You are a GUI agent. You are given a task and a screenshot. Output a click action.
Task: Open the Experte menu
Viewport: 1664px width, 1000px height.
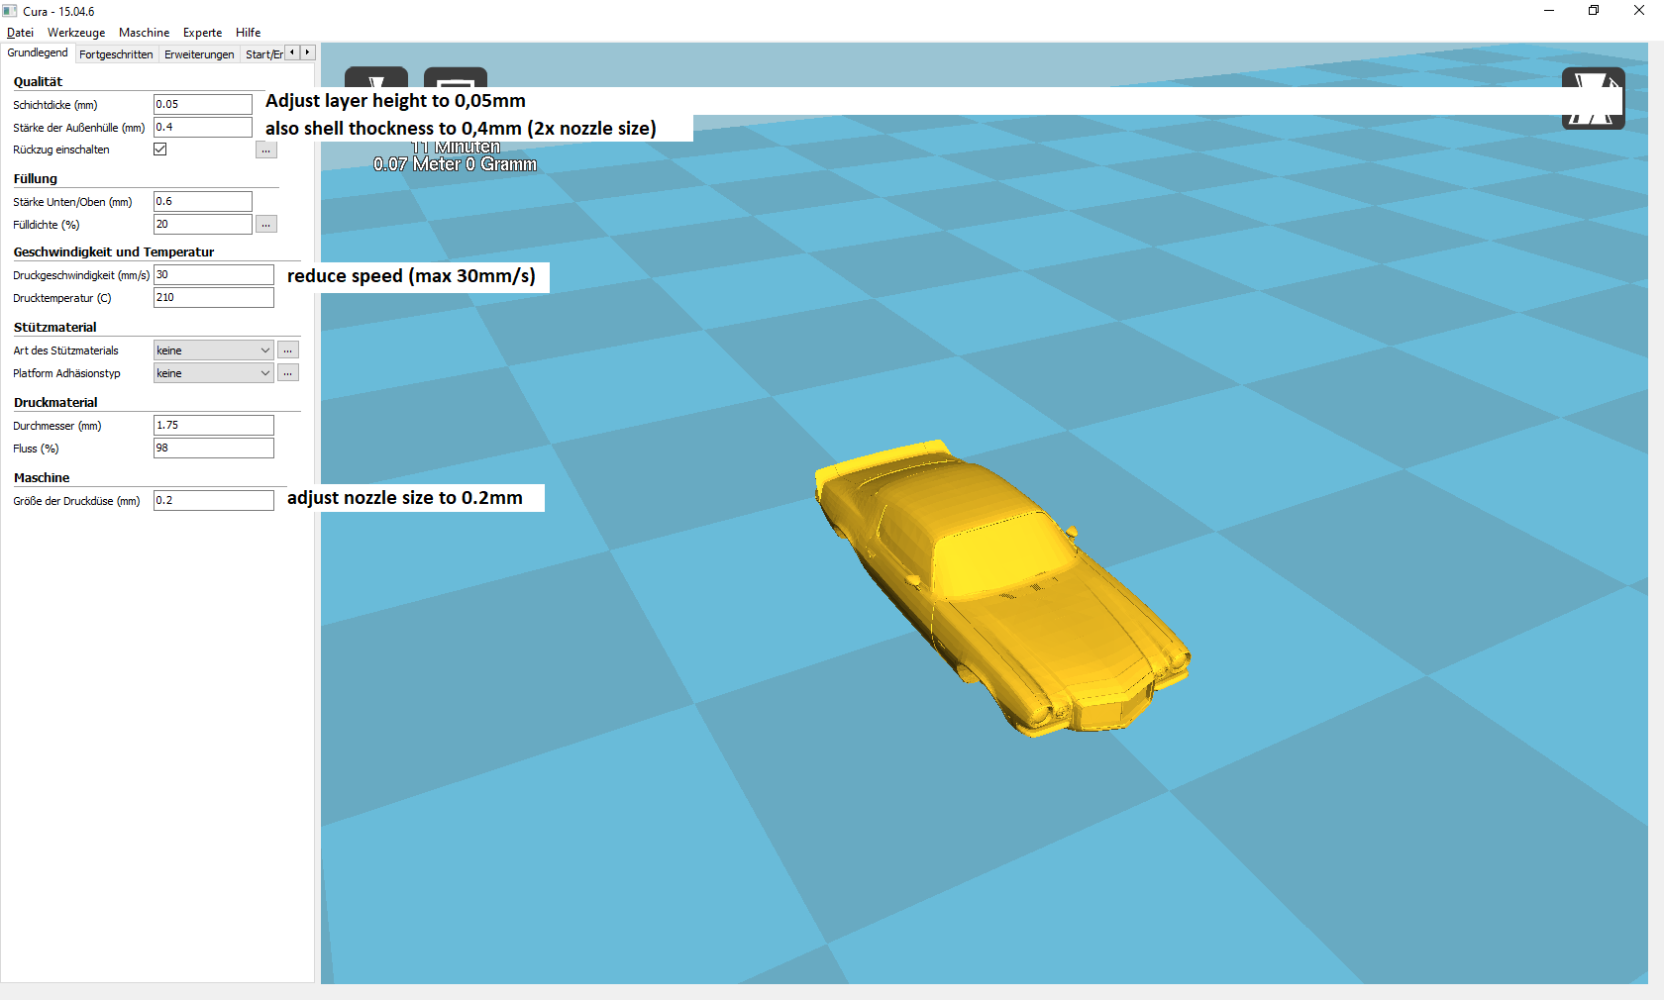[x=202, y=32]
